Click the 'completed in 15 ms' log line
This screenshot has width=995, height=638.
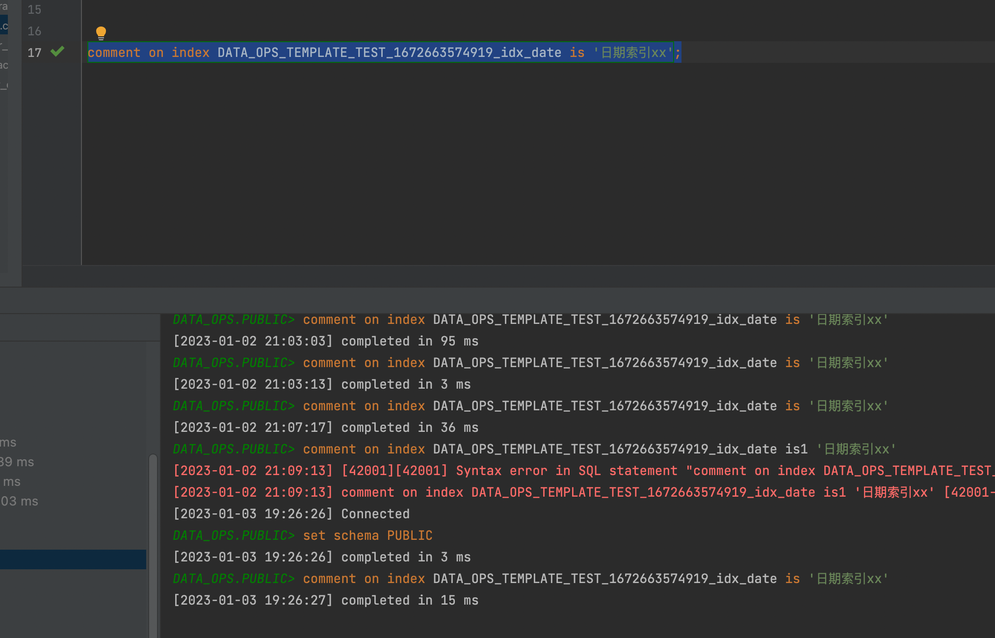click(326, 600)
